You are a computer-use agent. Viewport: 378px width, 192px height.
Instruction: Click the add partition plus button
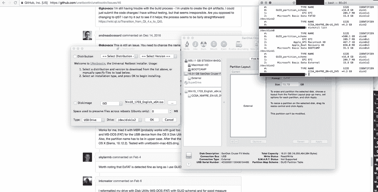232,141
